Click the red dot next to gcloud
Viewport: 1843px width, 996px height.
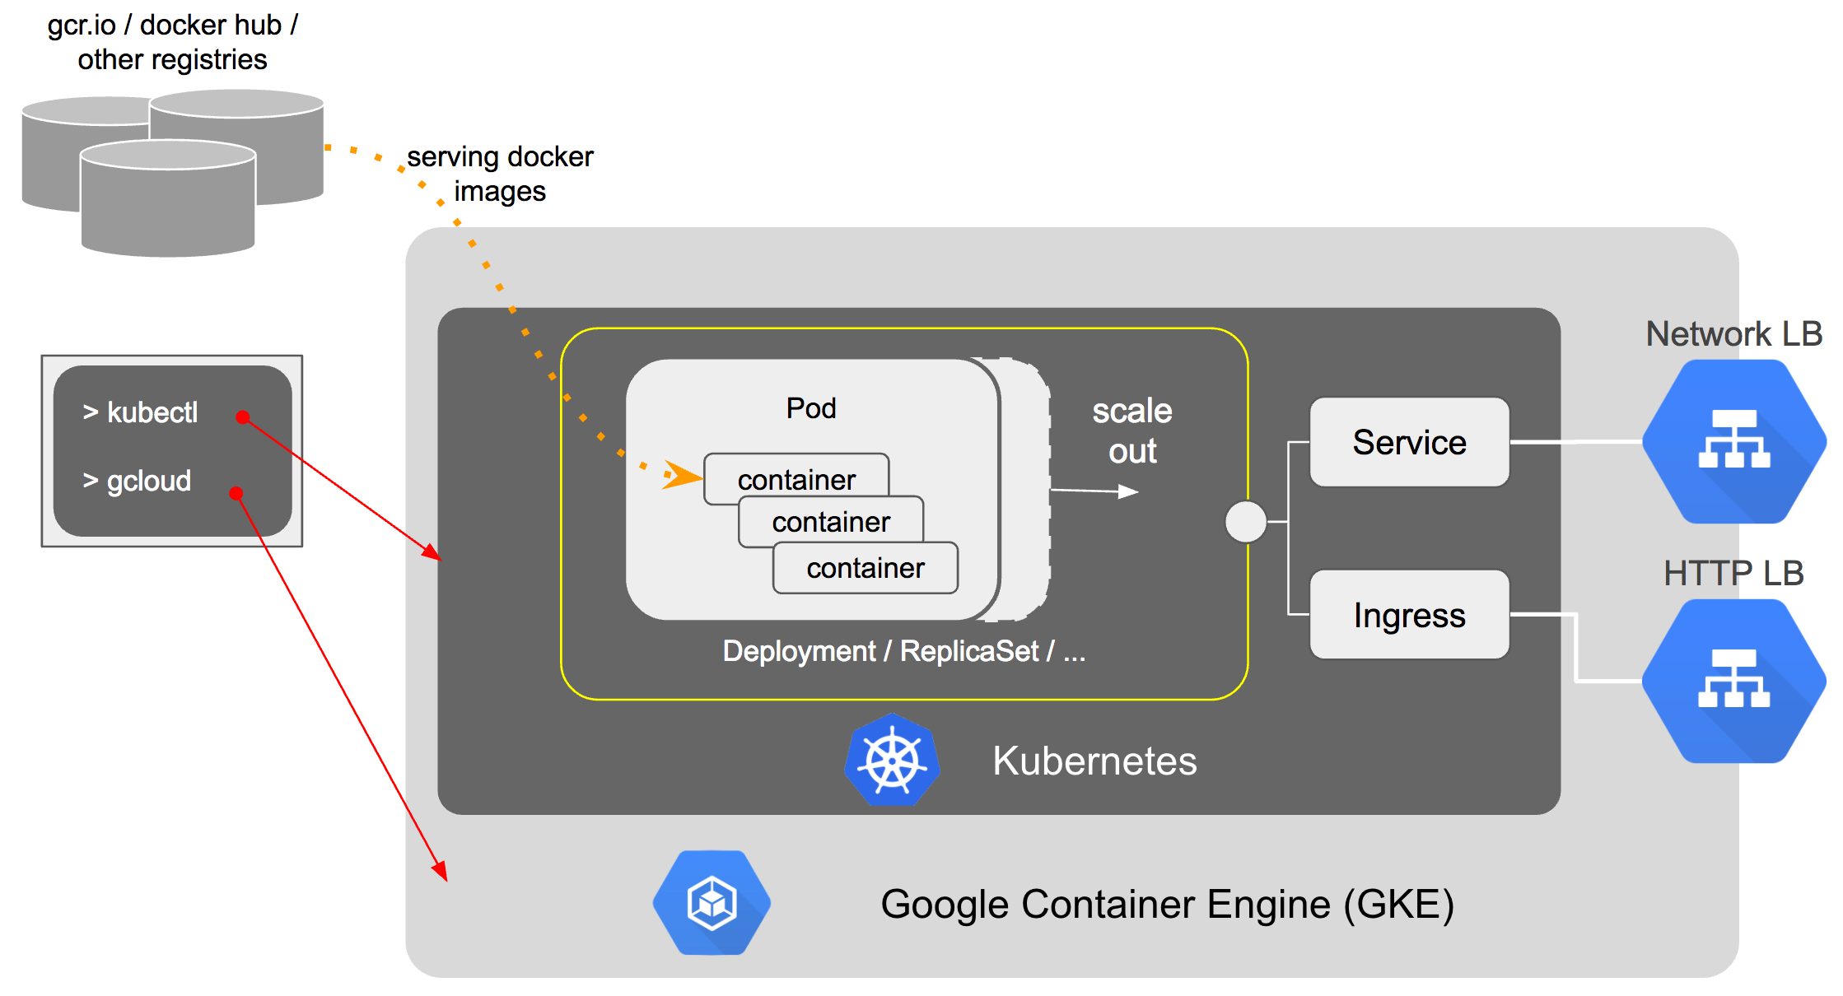(236, 494)
